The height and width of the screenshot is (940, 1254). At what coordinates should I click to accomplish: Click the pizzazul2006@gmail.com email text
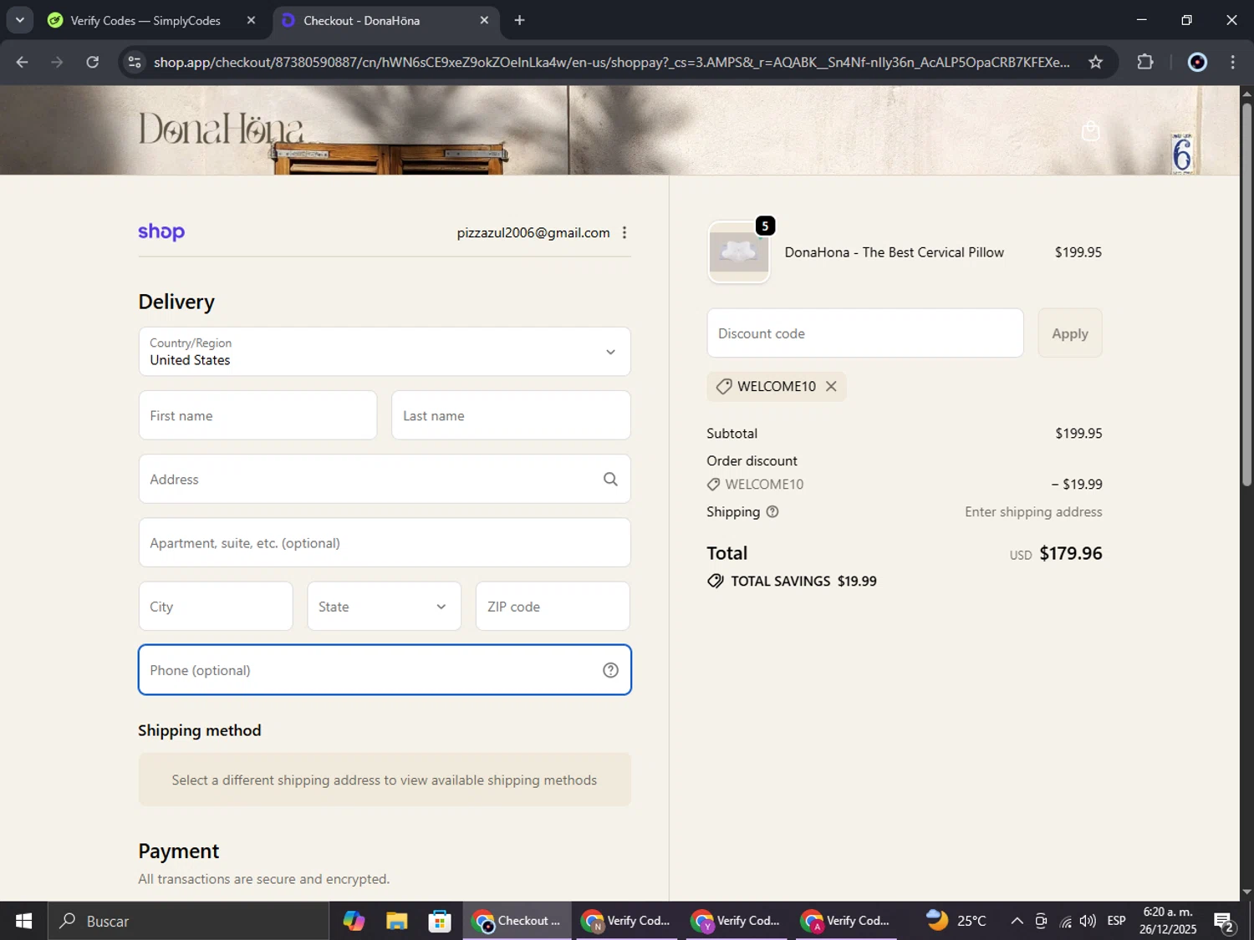pyautogui.click(x=533, y=232)
